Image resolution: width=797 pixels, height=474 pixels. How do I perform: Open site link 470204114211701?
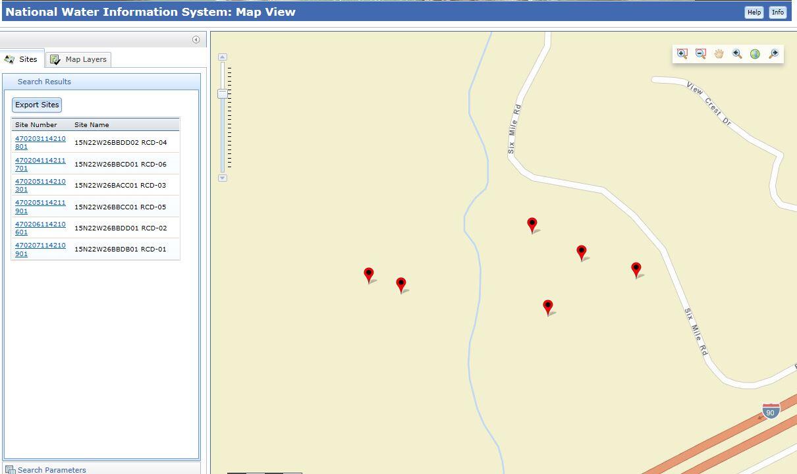click(40, 164)
